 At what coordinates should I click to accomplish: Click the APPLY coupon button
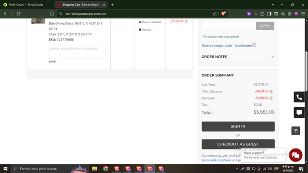click(x=265, y=26)
